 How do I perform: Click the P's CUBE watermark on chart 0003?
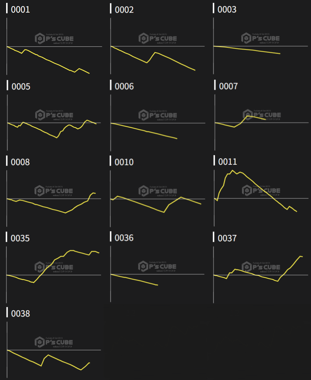(x=261, y=38)
